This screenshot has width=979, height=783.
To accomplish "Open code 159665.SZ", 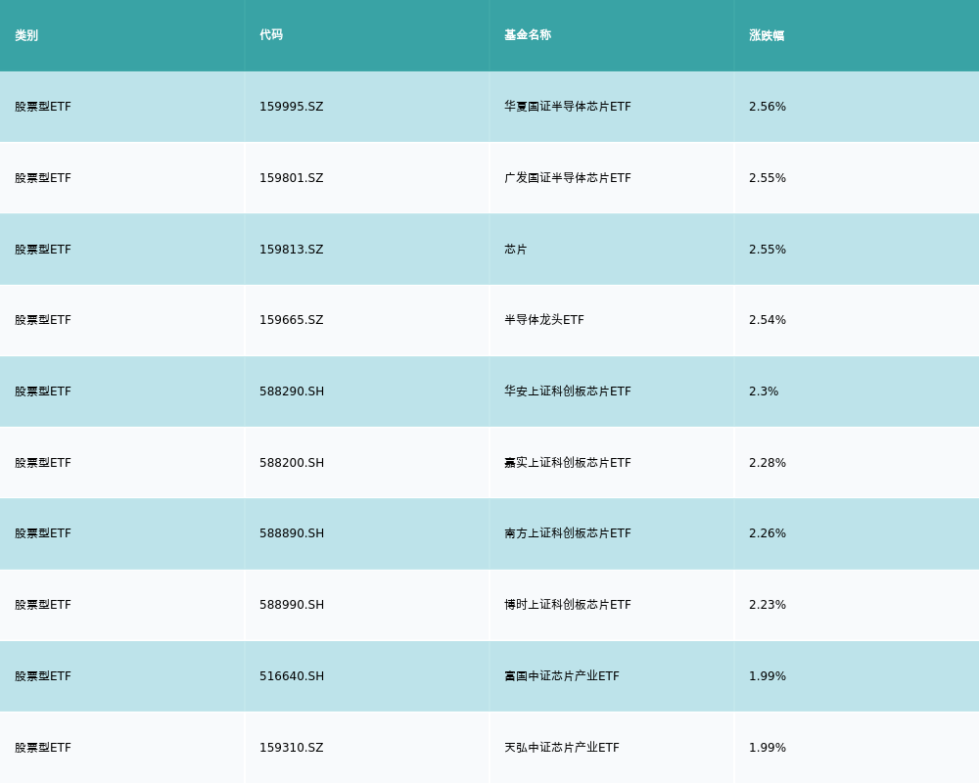I will click(291, 320).
